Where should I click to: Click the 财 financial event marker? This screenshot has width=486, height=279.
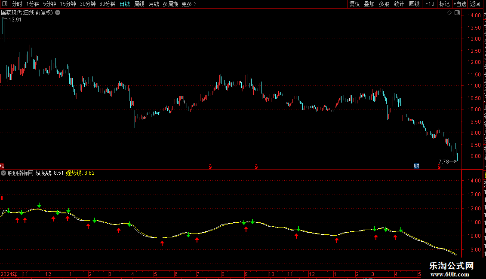416,166
